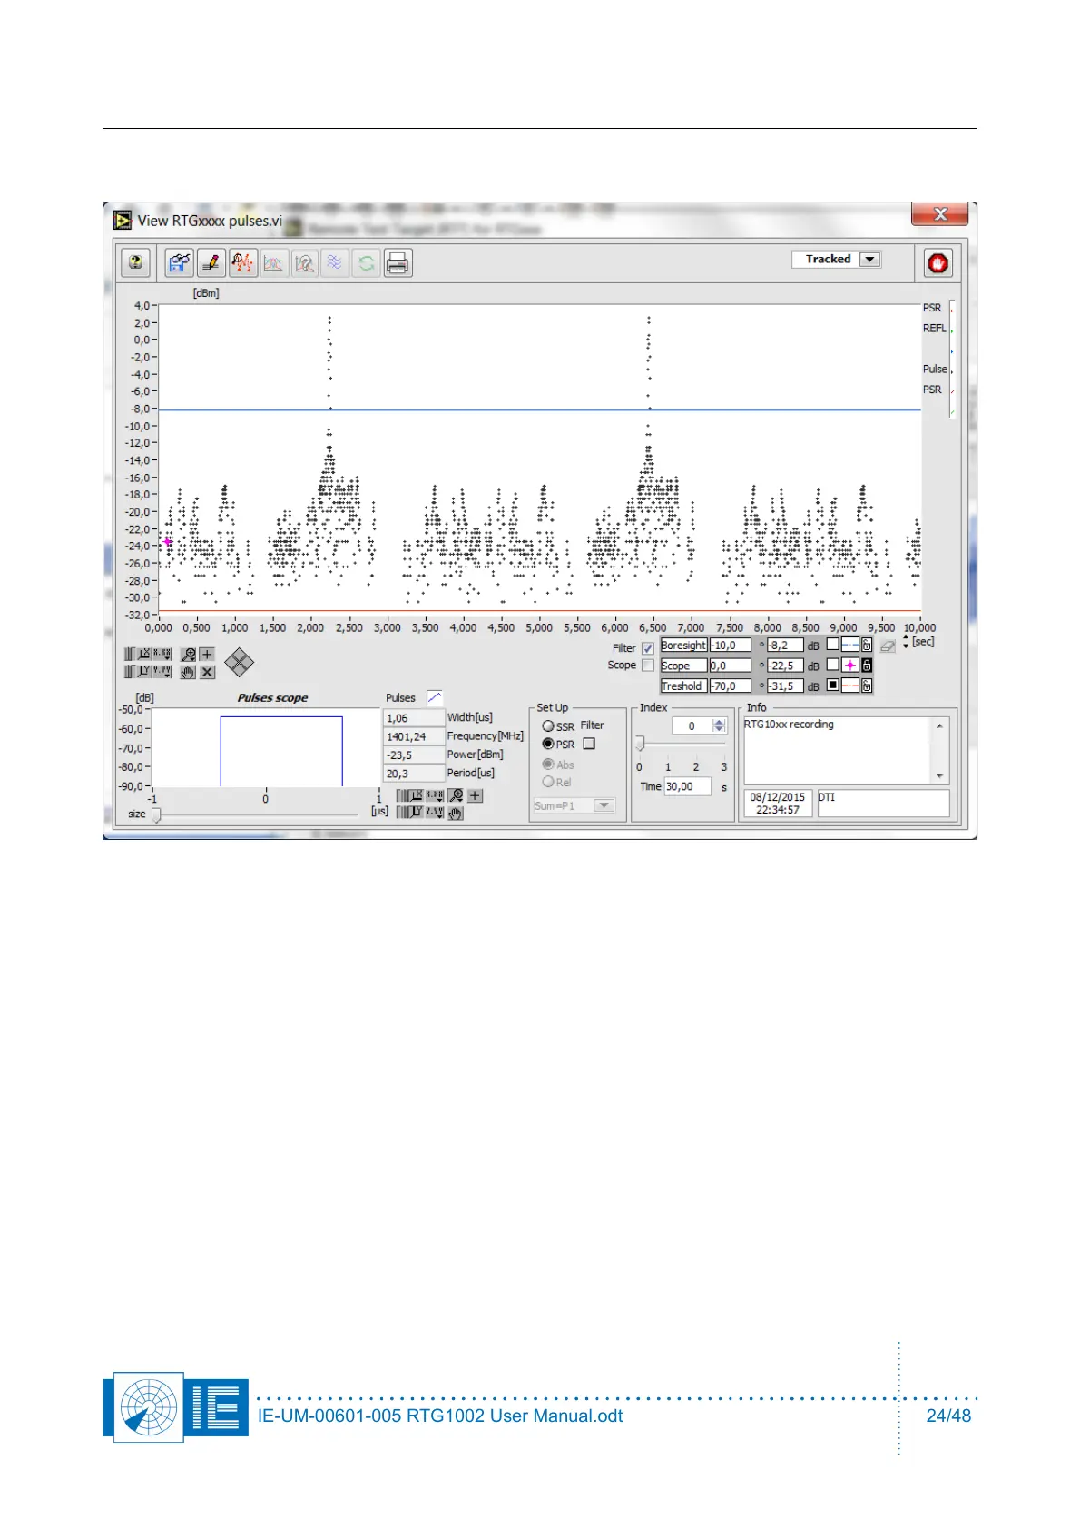Screen dimensions: 1080x1529
Task: Click the printer icon in toolbar
Action: click(398, 263)
